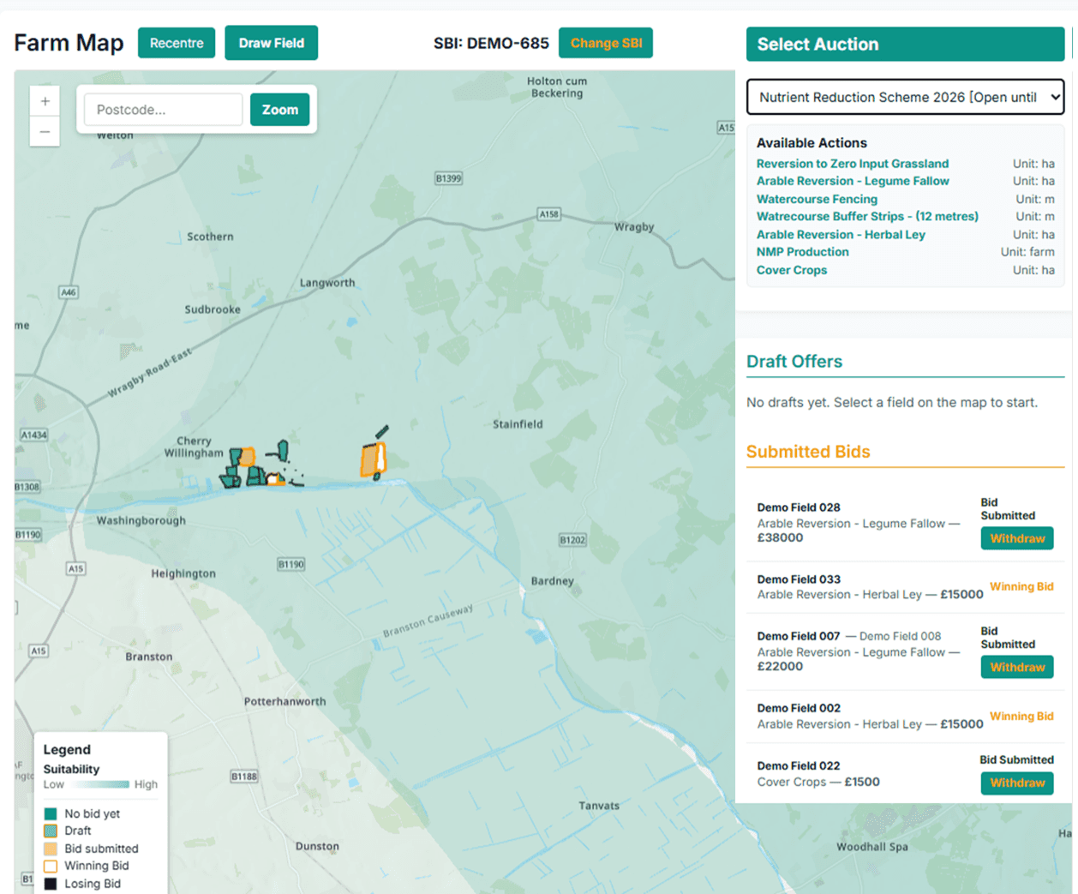The height and width of the screenshot is (894, 1078).
Task: Click the Demo Field 007 bid title
Action: 799,636
